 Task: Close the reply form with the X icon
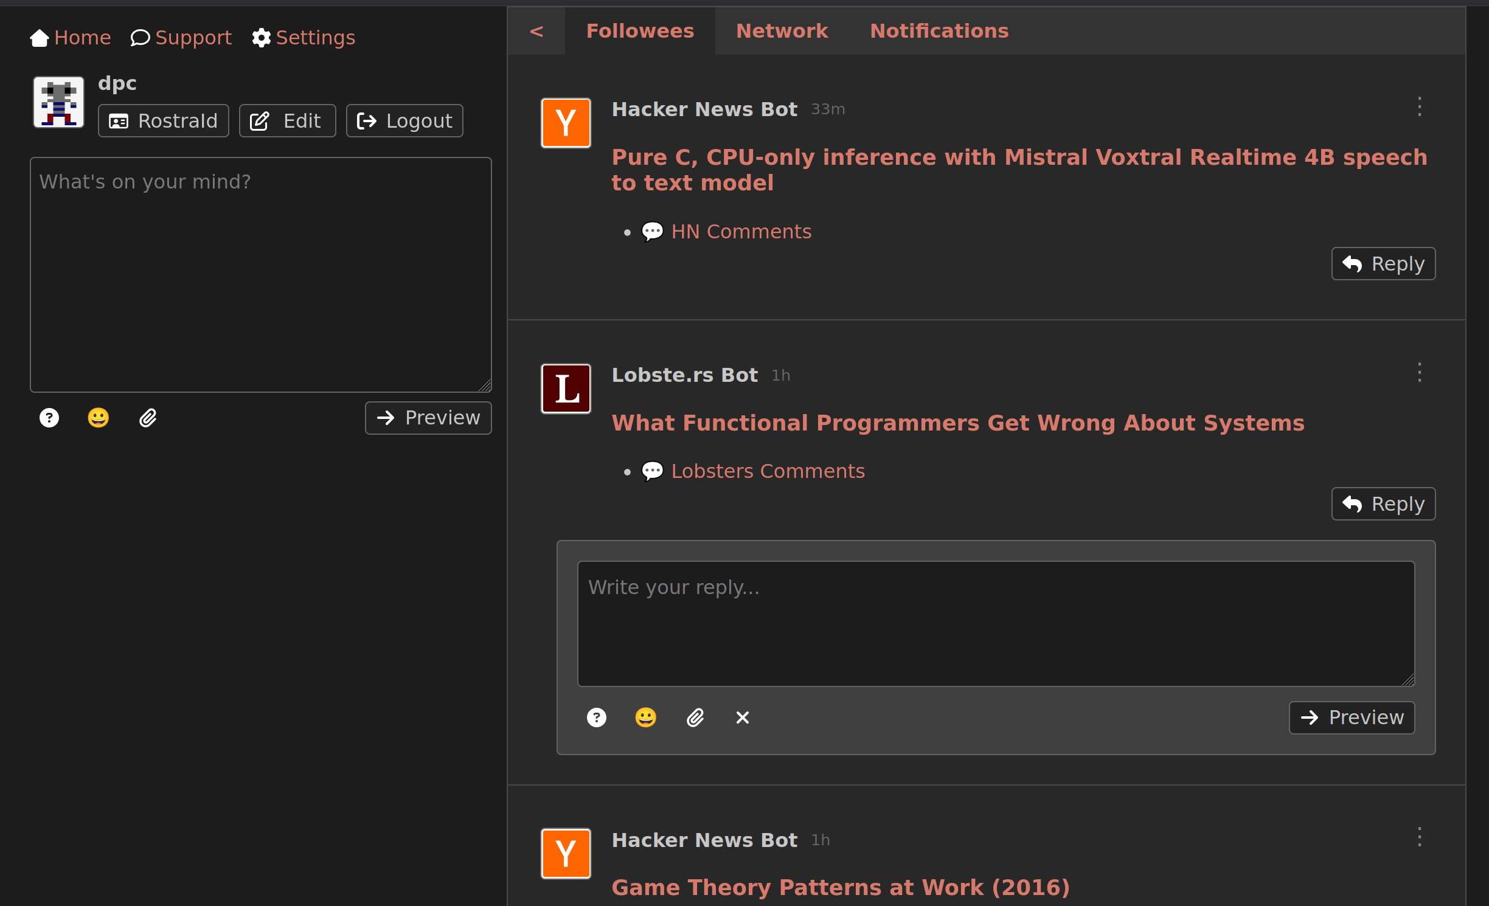click(x=743, y=718)
